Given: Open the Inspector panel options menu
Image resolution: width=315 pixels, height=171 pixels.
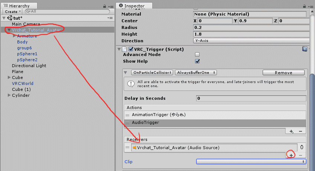Looking at the screenshot, I should coord(311,7).
